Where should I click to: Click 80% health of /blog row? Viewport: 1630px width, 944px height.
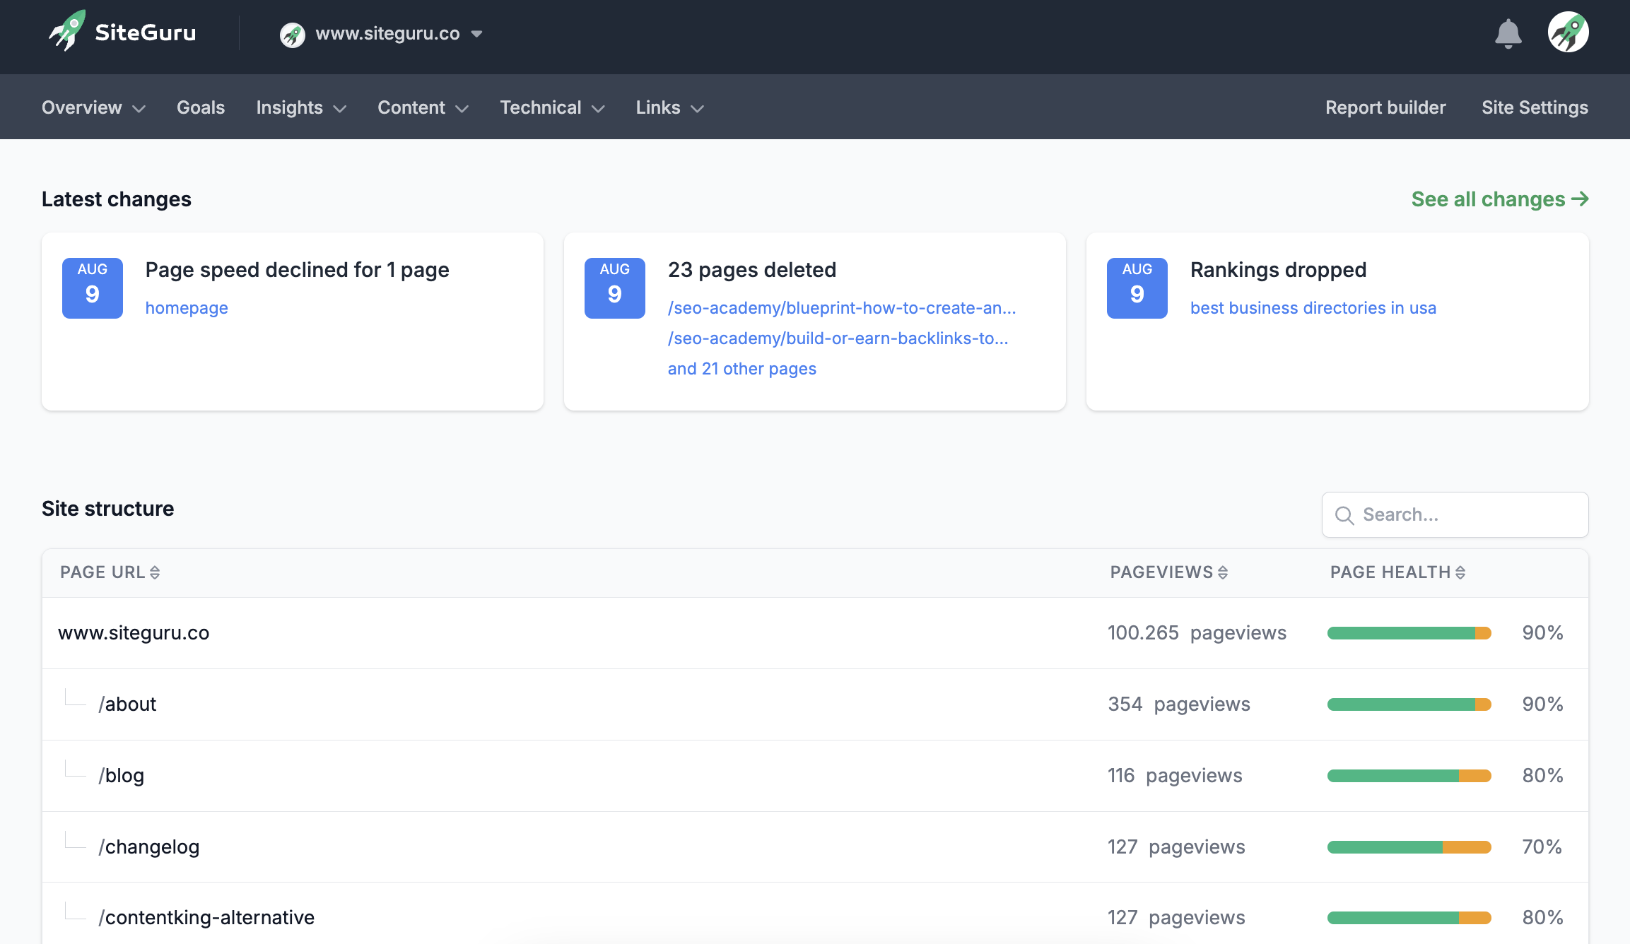(x=1542, y=776)
